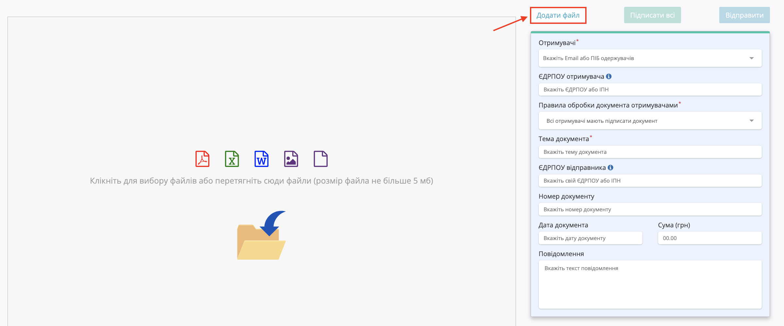Click the purple image file icon
Image resolution: width=784 pixels, height=326 pixels.
[291, 159]
